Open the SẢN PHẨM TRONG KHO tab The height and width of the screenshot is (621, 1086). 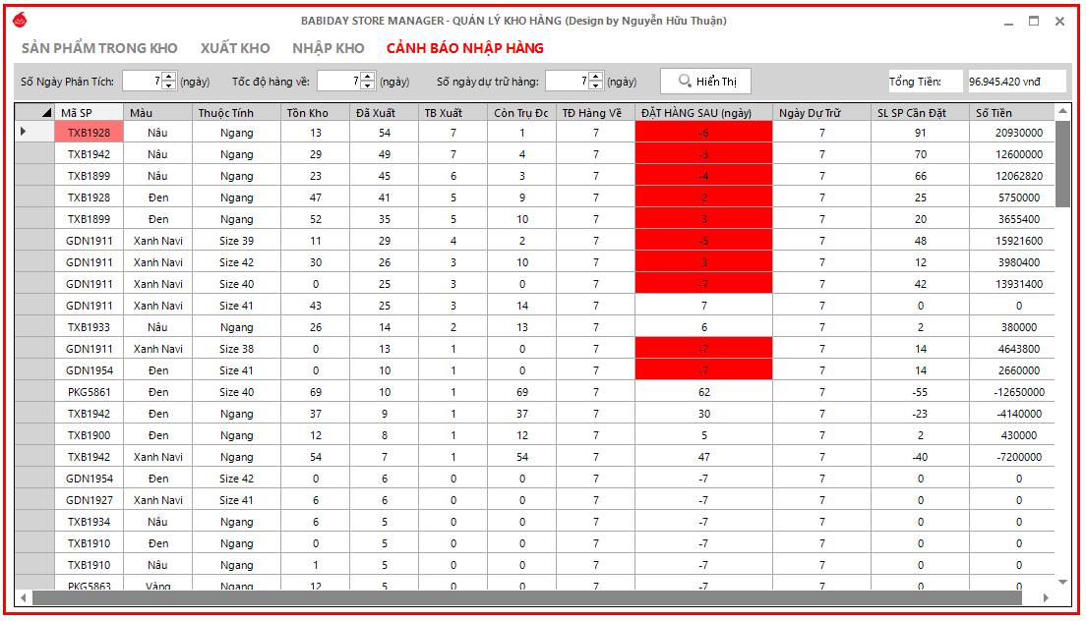(99, 48)
